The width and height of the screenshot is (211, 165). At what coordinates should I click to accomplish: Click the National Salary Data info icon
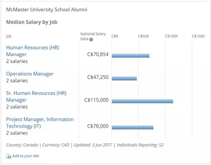click(91, 39)
